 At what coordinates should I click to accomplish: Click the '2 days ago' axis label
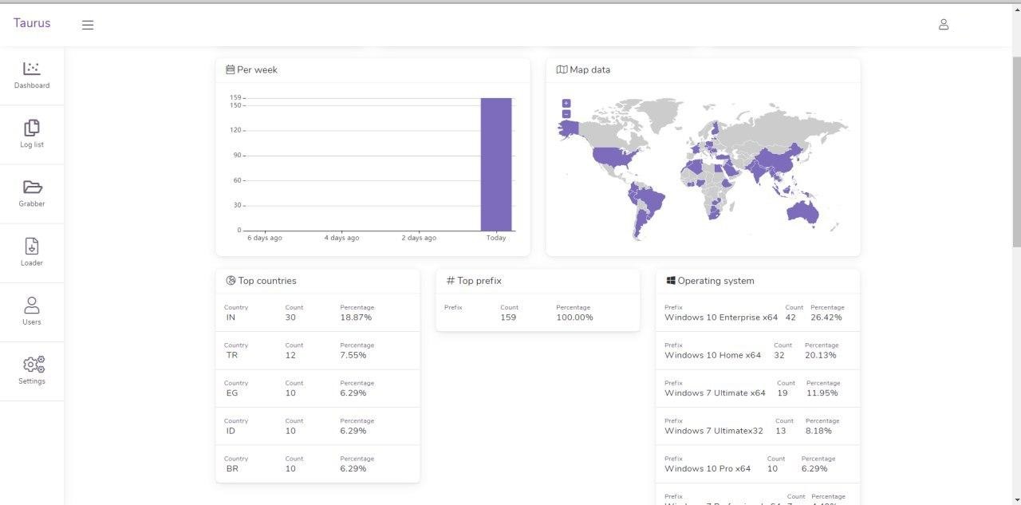pos(419,238)
